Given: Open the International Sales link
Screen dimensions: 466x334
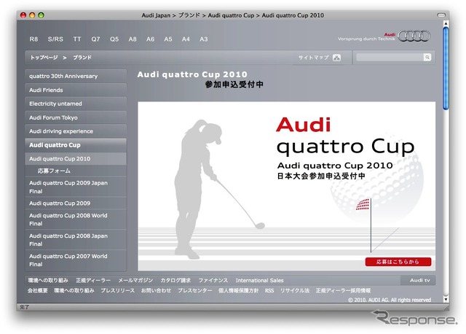Looking at the screenshot, I should 259,281.
